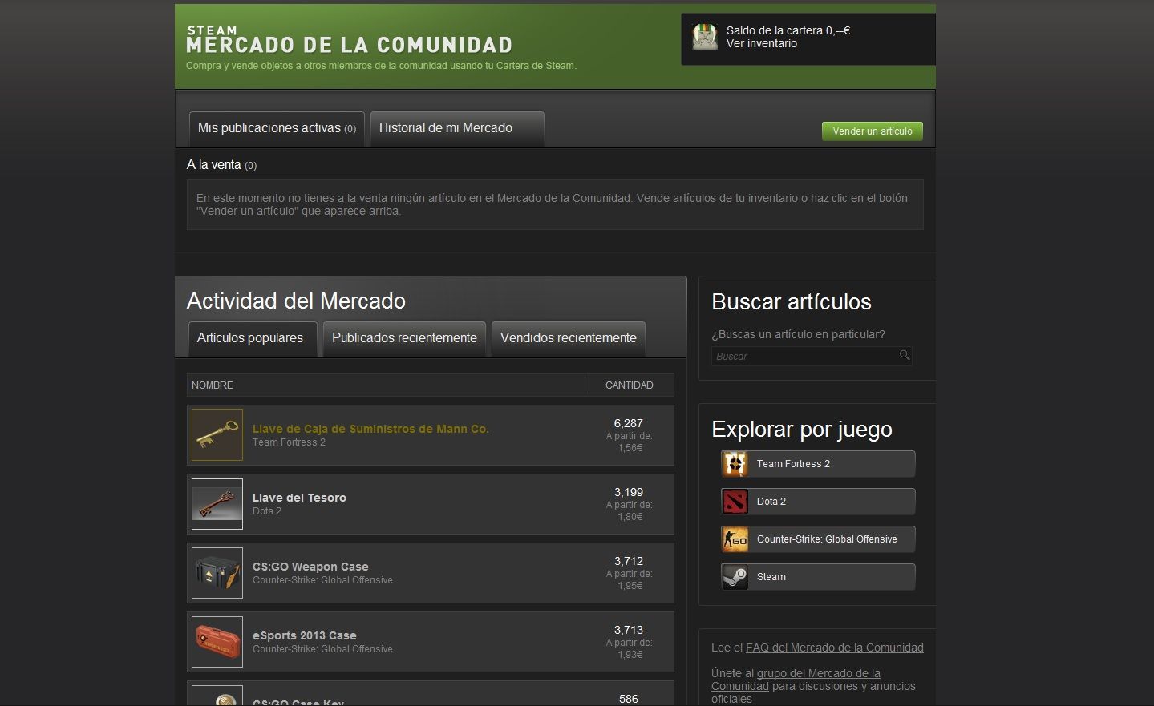Click Ver inventario link

761,44
